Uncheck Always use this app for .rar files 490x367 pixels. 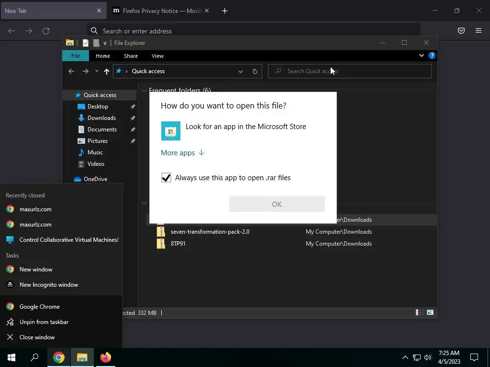pyautogui.click(x=166, y=178)
